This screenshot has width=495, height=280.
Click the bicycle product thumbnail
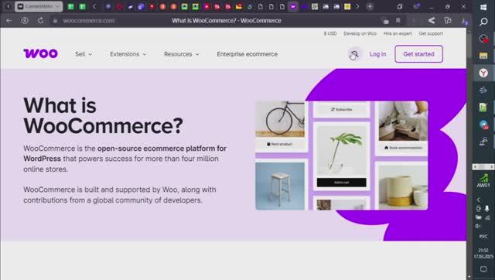(280, 119)
